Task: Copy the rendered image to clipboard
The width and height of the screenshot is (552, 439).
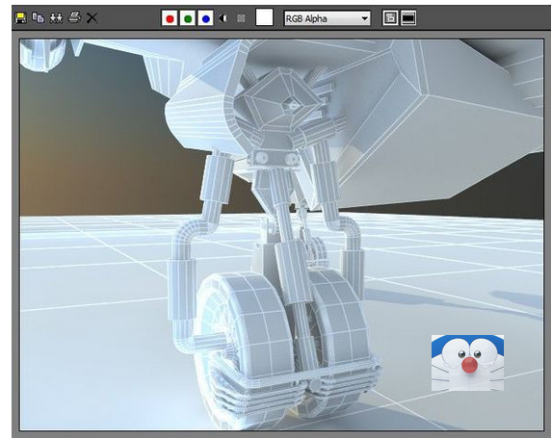Action: point(38,17)
